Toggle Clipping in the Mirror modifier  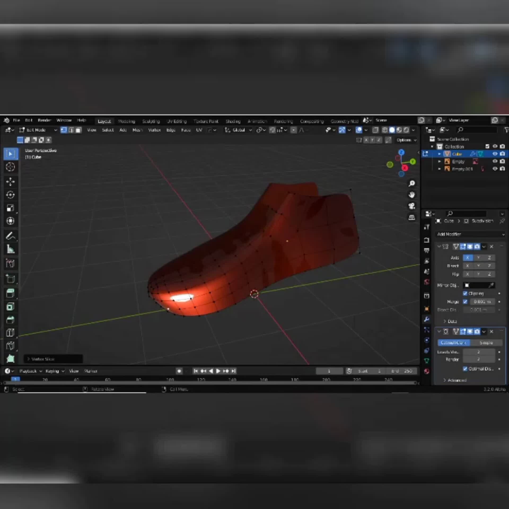[x=465, y=293]
